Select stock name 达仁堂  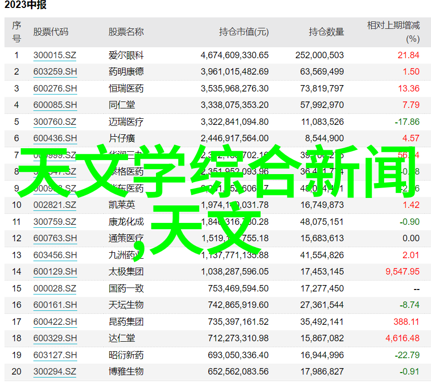click(x=122, y=338)
